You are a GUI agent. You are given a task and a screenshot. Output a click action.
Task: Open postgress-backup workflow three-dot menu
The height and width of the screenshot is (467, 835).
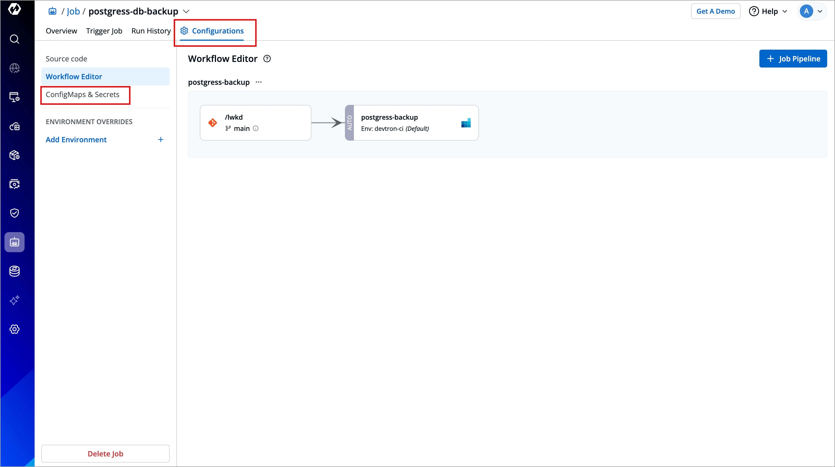pos(259,82)
